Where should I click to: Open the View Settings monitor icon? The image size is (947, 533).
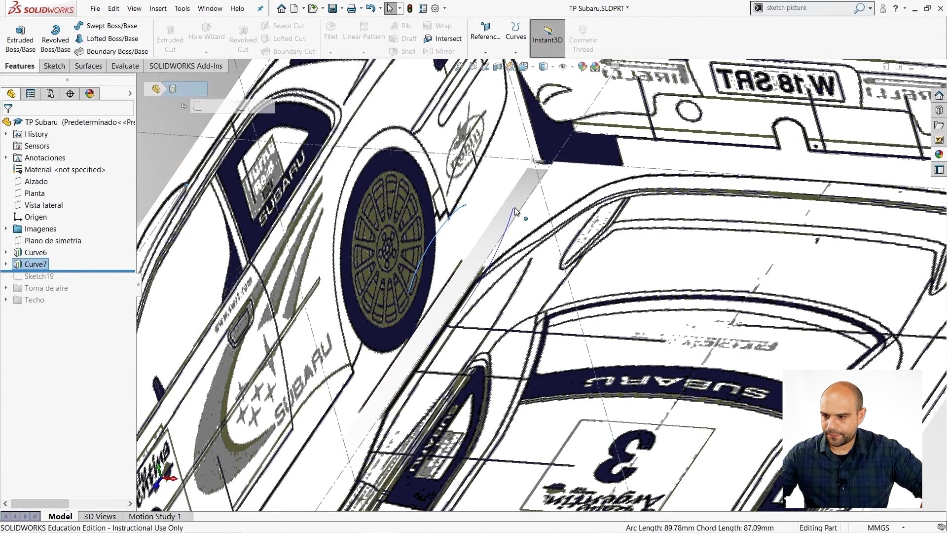615,66
